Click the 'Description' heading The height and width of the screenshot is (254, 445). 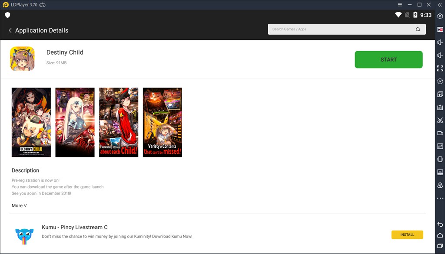tap(25, 170)
